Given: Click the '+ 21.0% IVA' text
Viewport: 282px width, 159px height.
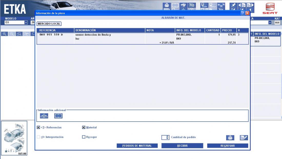Looking at the screenshot, I should tap(167, 43).
